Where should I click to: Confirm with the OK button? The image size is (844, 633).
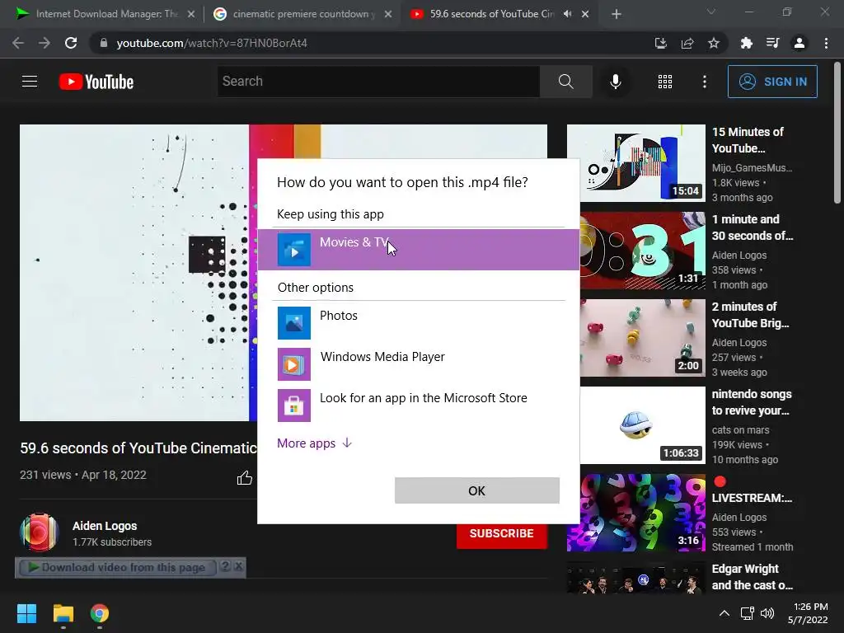(477, 490)
